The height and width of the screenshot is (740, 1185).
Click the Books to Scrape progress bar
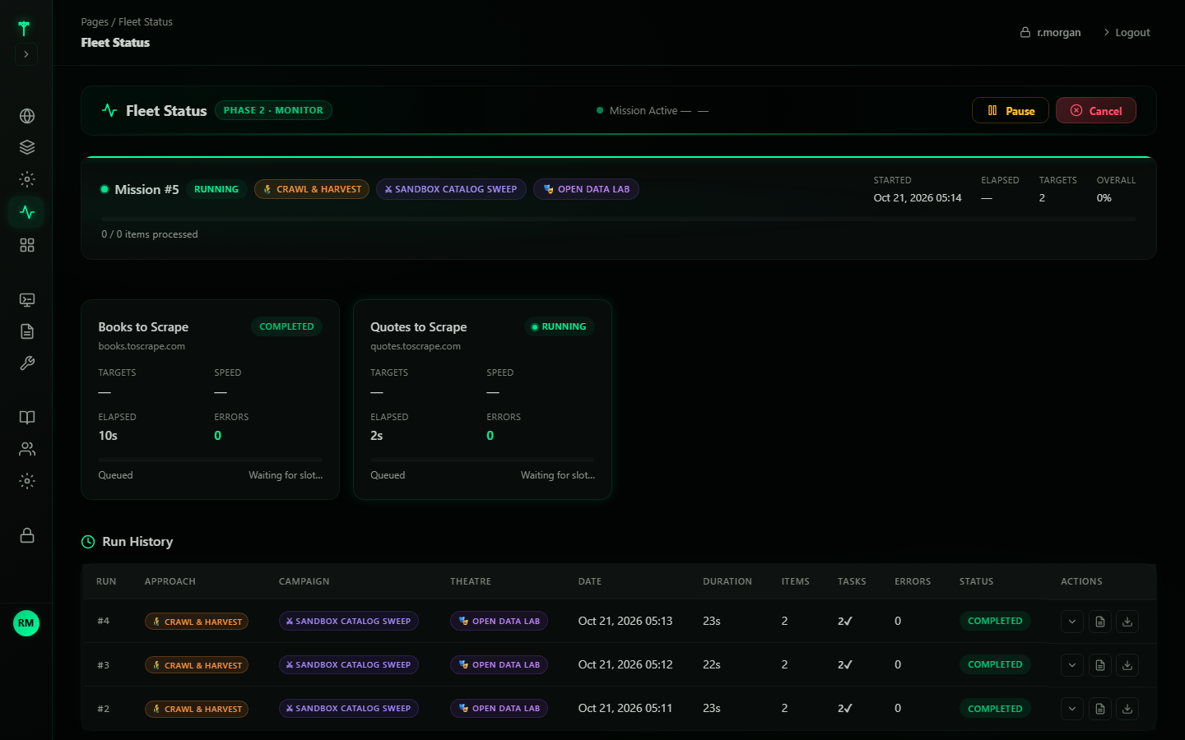pos(211,460)
